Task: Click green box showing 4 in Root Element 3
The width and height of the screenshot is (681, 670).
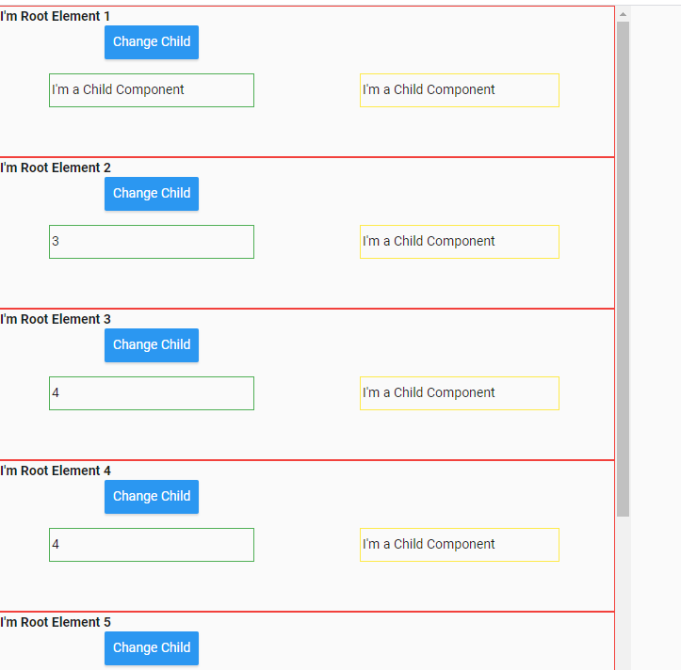Action: pyautogui.click(x=151, y=393)
